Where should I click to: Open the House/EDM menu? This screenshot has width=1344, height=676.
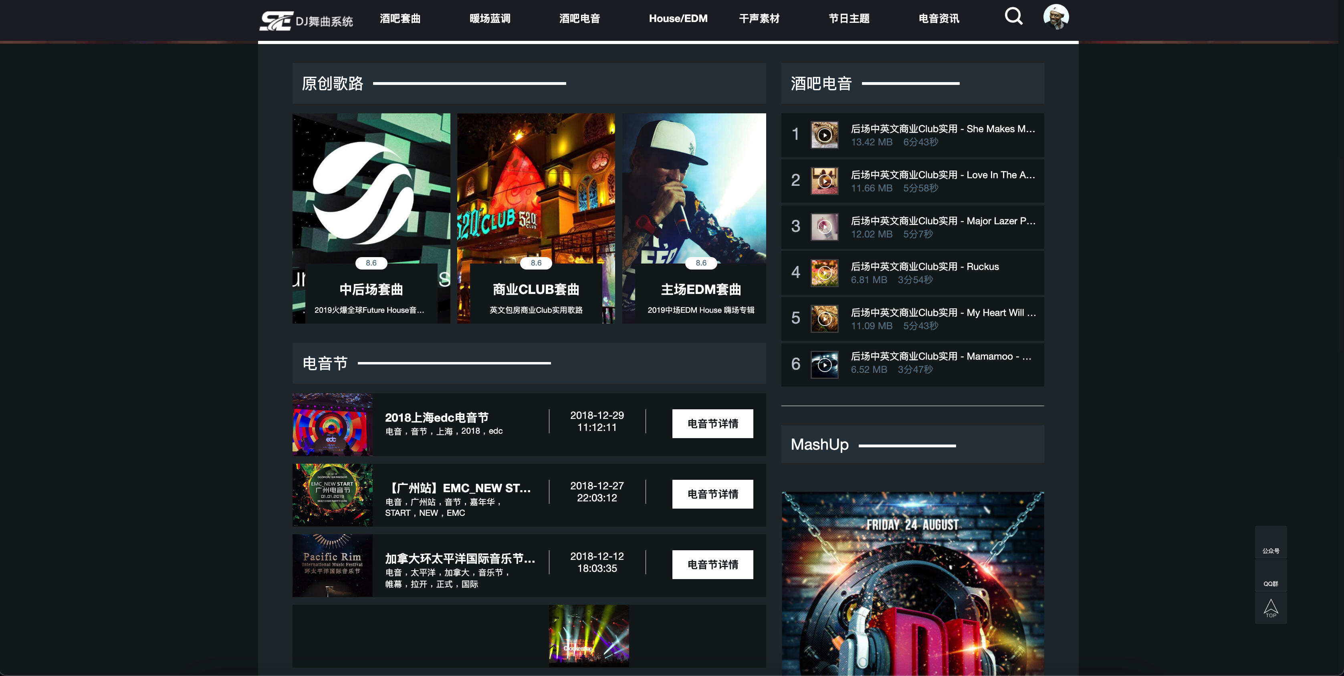678,19
